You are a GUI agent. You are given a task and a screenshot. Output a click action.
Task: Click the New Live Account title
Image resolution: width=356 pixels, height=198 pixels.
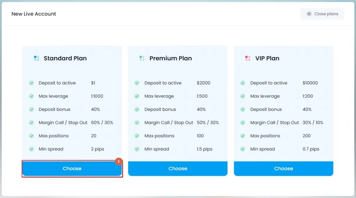pyautogui.click(x=34, y=14)
